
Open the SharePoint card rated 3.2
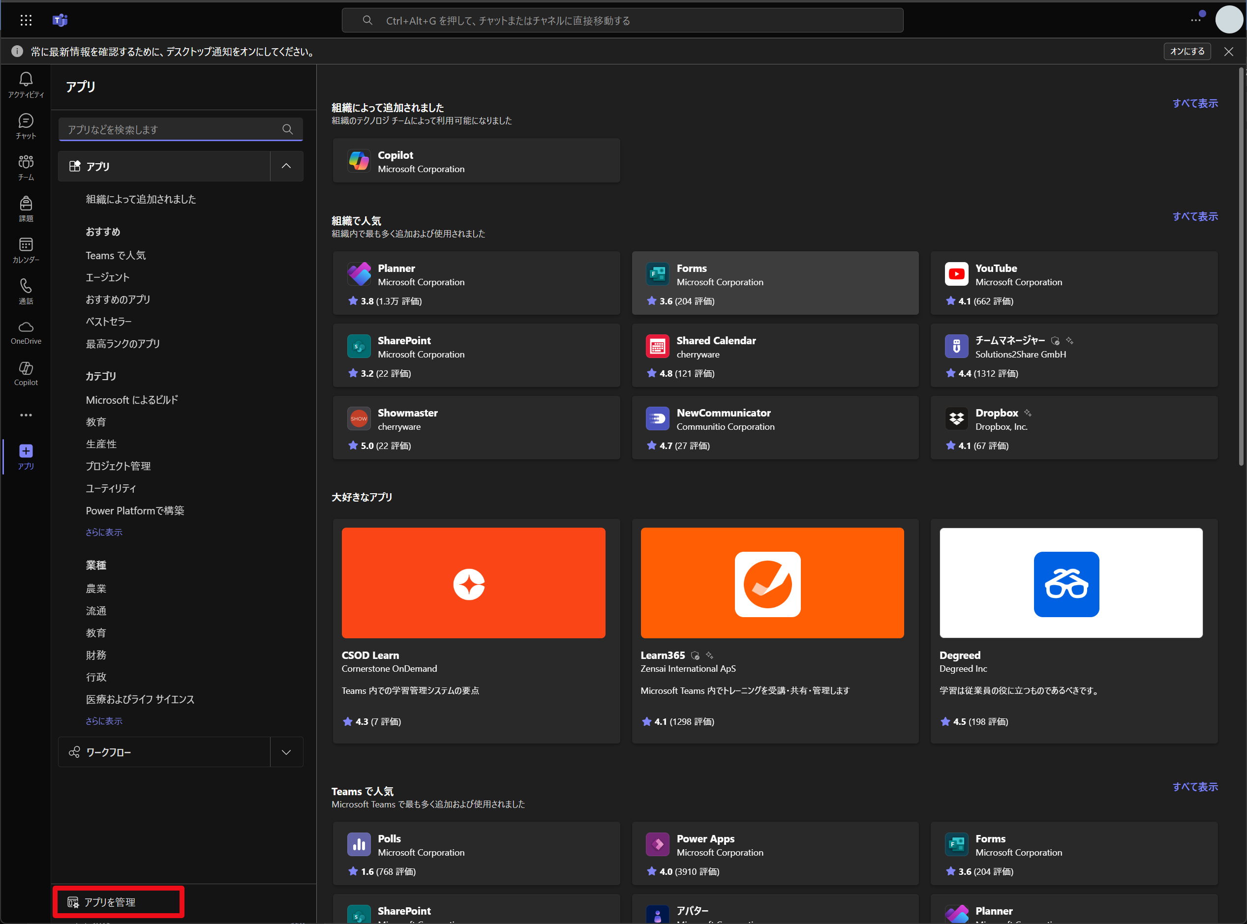476,355
